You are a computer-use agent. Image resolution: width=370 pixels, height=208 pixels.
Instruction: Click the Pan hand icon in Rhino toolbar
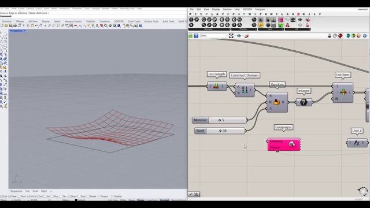pyautogui.click(x=41, y=25)
